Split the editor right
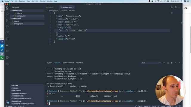 tap(175, 7)
